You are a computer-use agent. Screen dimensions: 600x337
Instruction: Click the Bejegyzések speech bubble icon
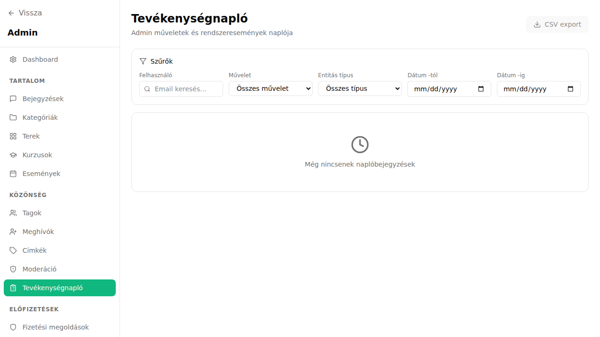pyautogui.click(x=13, y=98)
